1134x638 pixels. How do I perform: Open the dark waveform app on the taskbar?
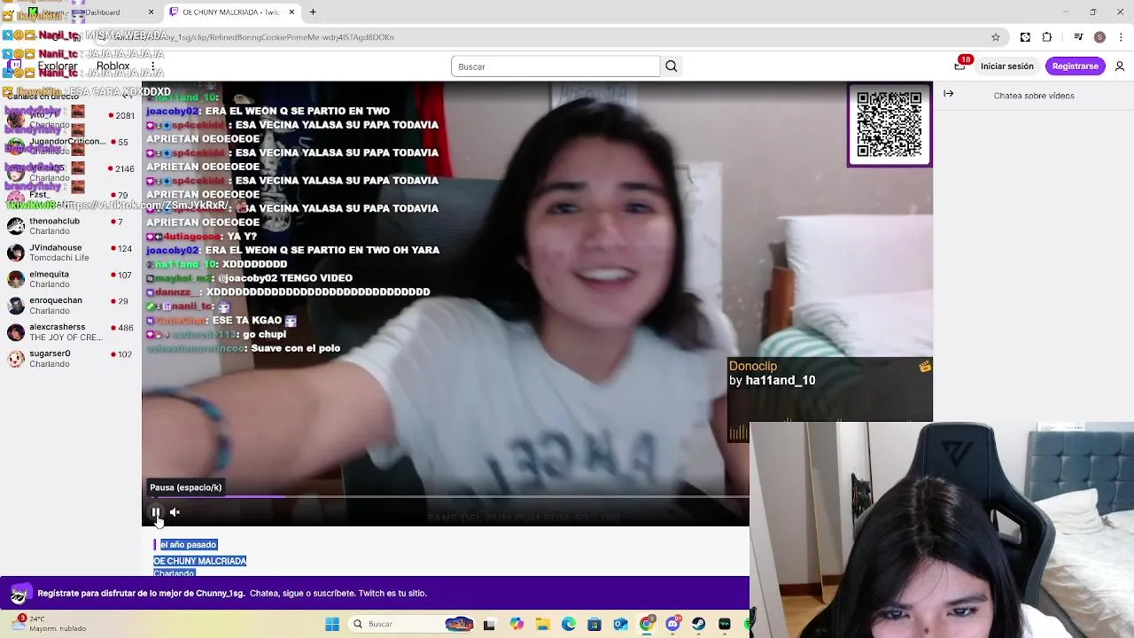pyautogui.click(x=725, y=624)
